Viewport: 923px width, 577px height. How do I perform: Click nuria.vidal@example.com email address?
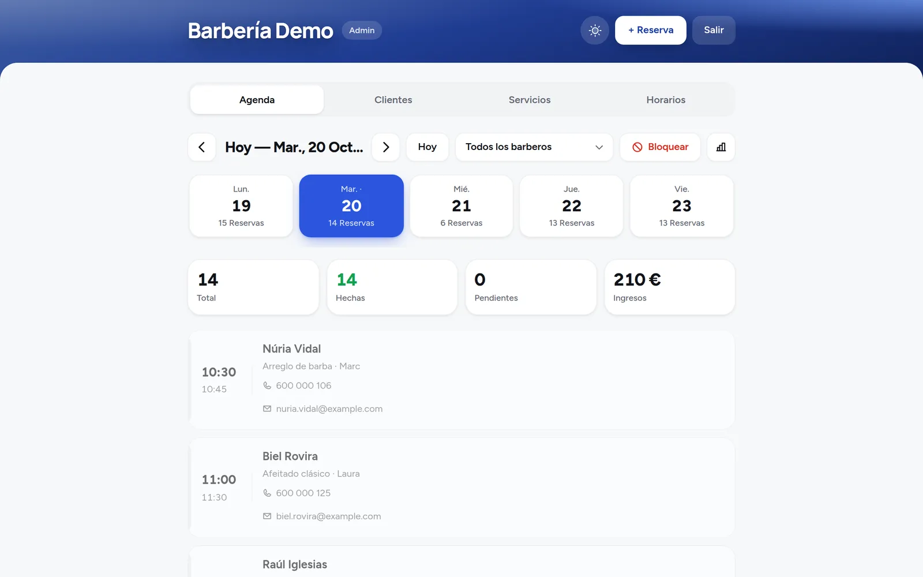329,409
